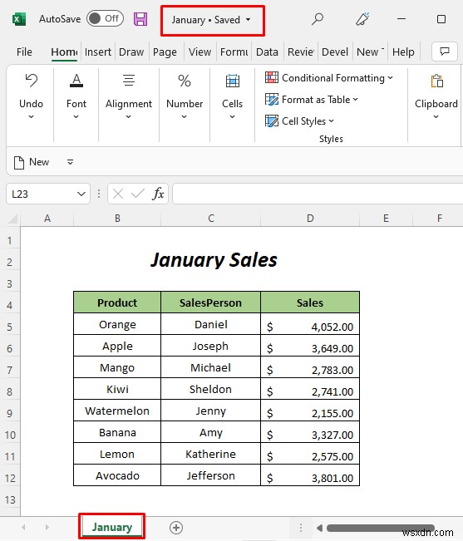Click the New quick access button
Viewport: 463px width, 541px height.
pyautogui.click(x=32, y=162)
